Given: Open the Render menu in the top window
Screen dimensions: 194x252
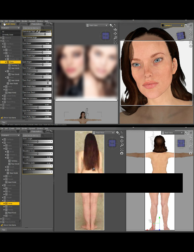Looking at the screenshot, I should (24, 21).
